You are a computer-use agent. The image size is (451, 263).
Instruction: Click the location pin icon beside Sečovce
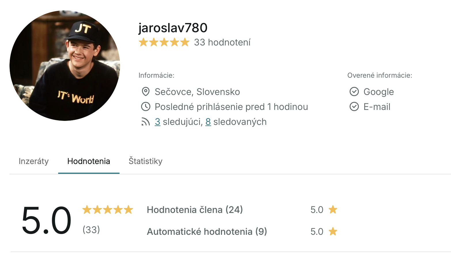click(x=146, y=92)
